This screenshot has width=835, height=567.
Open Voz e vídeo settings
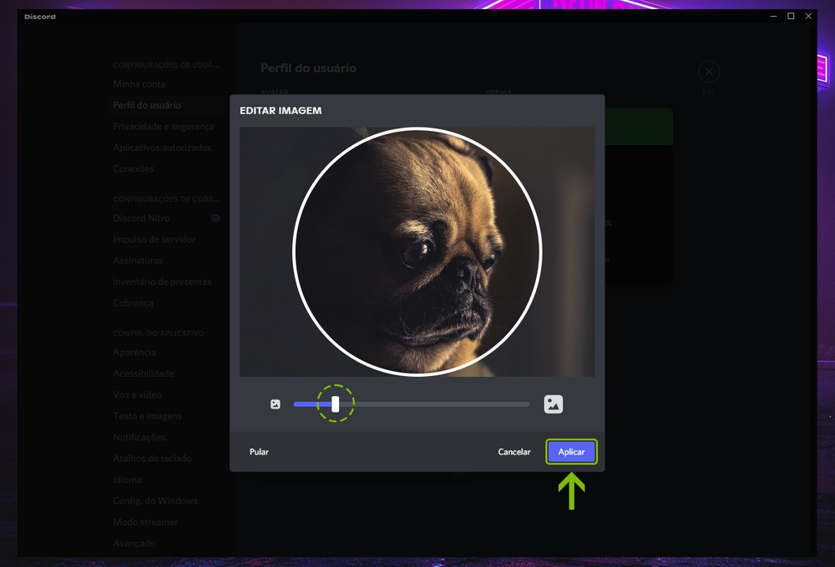(x=137, y=394)
